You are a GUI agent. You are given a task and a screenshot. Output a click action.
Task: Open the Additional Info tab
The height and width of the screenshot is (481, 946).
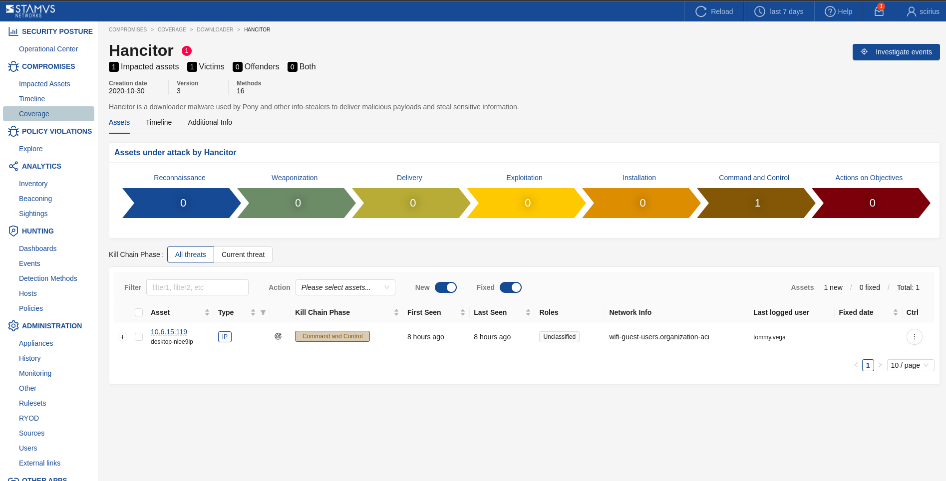(210, 122)
